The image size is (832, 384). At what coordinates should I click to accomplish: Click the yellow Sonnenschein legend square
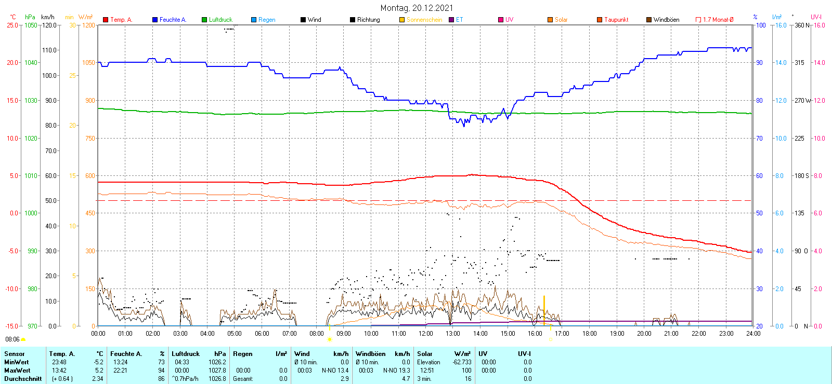pyautogui.click(x=402, y=20)
